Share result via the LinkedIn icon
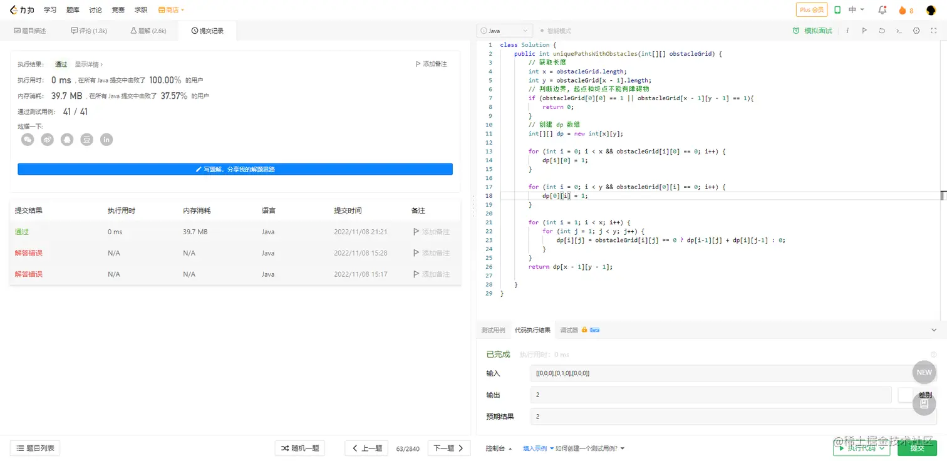The height and width of the screenshot is (461, 947). click(x=106, y=140)
